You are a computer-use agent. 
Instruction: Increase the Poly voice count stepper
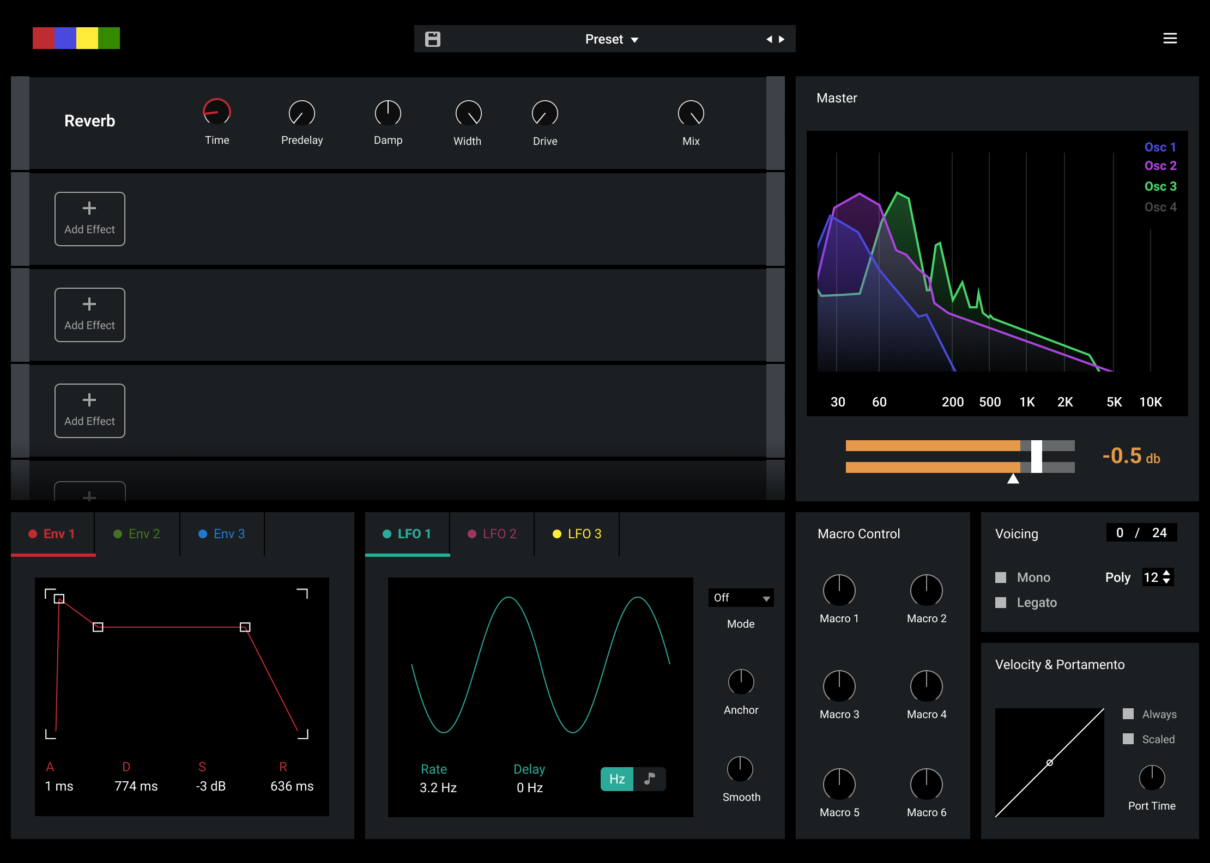[x=1166, y=573]
